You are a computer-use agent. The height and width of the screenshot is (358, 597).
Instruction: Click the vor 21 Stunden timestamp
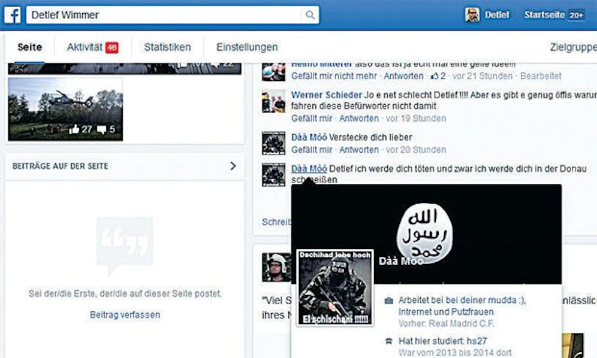coord(483,76)
